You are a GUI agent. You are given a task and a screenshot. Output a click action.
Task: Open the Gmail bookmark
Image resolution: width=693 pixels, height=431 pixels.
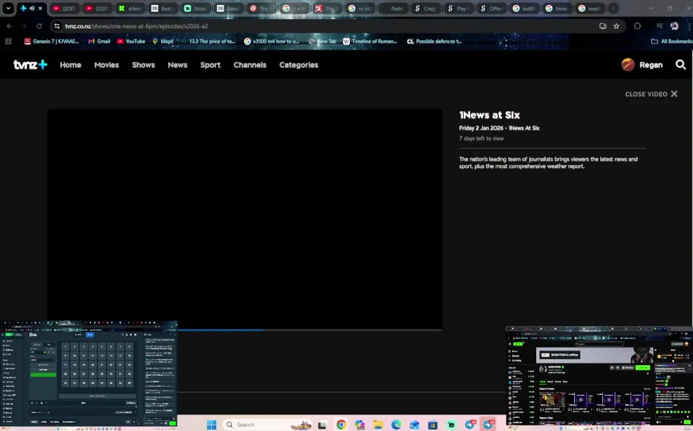click(x=99, y=41)
